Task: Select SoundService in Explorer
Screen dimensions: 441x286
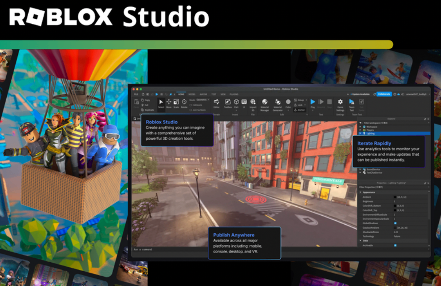Action: pyautogui.click(x=373, y=169)
